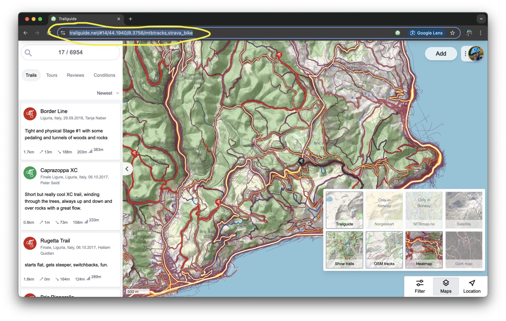
Task: Toggle the OSM tracks overlay
Action: (x=384, y=250)
